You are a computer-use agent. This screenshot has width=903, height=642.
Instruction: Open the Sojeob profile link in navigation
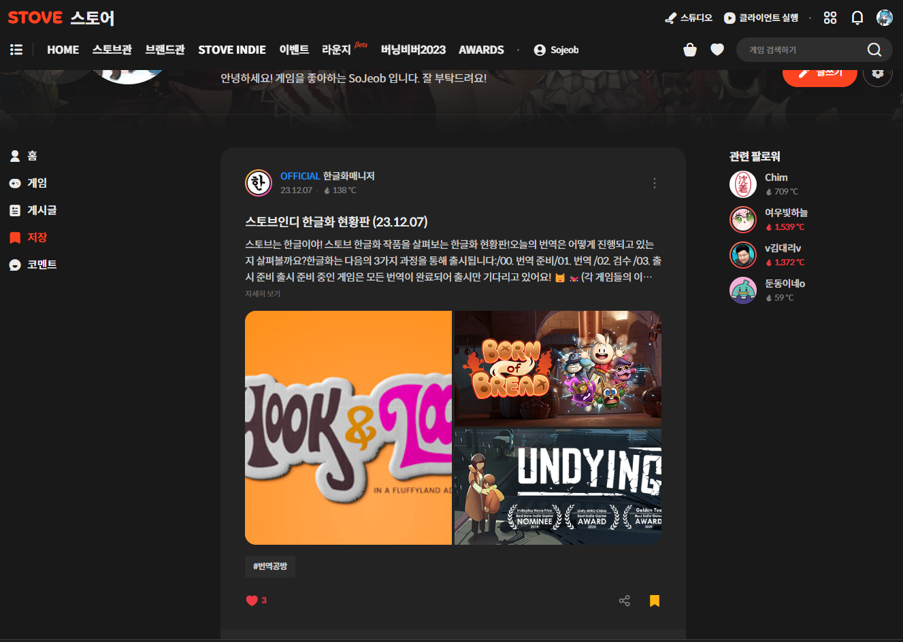tap(556, 50)
